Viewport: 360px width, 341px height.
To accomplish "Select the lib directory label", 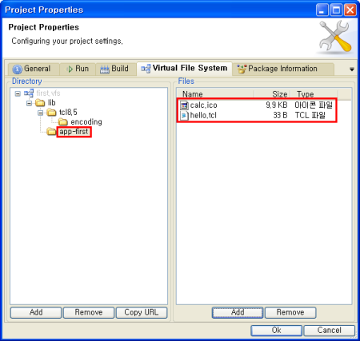I will 52,103.
